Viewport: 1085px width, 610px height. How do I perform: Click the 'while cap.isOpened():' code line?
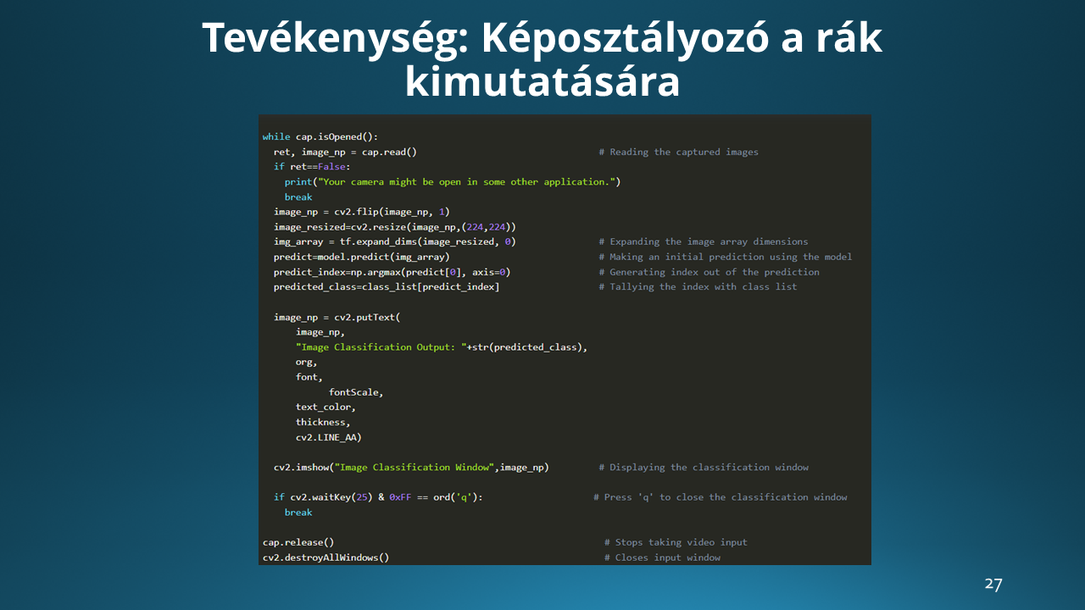coord(320,137)
